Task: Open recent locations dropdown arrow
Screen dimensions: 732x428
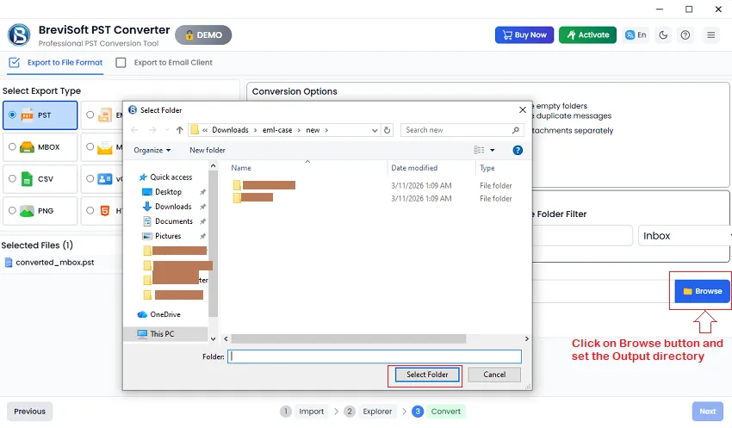Action: pos(167,130)
